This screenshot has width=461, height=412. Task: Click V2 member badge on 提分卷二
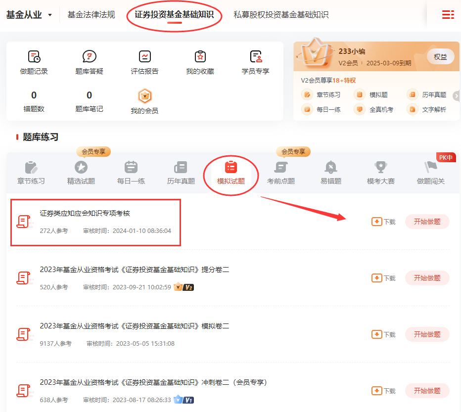pos(184,287)
